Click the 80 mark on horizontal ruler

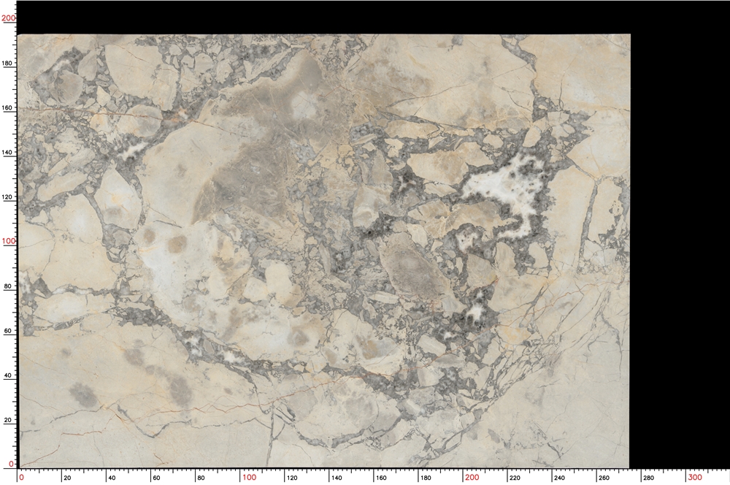(201, 478)
